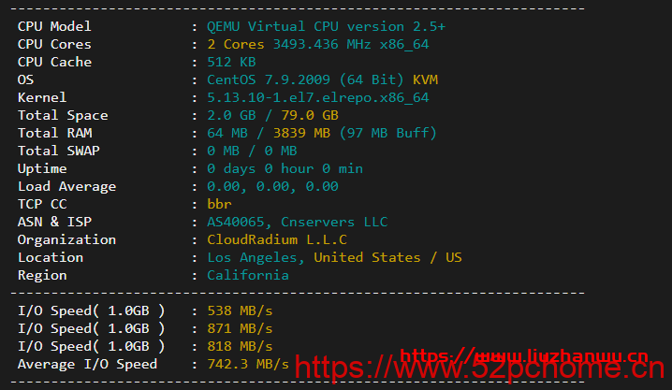The image size is (672, 390).
Task: Click the 871 MB/s I/O speed result
Action: (240, 329)
